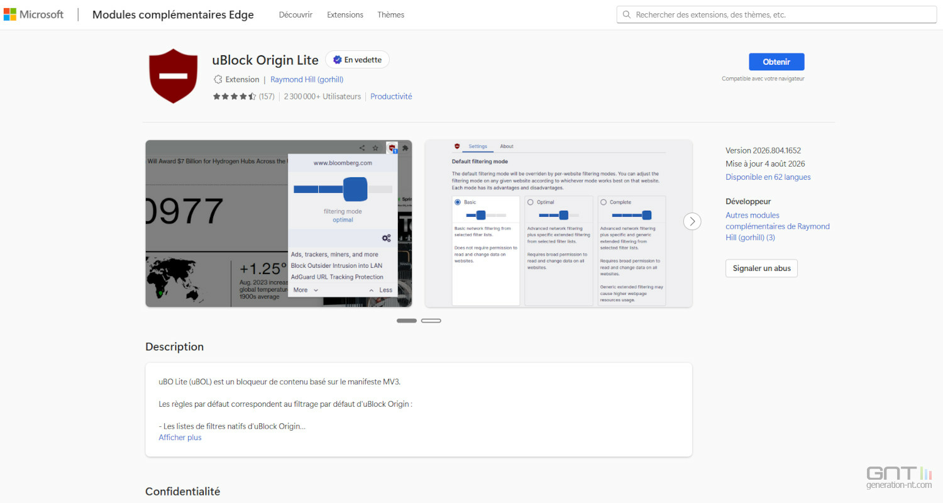
Task: Choose the Complete radio button
Action: point(604,202)
